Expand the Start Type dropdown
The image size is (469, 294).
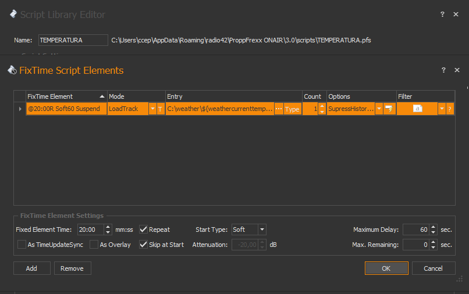tap(262, 230)
